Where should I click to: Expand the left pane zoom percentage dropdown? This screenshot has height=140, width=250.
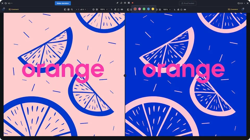(107, 9)
